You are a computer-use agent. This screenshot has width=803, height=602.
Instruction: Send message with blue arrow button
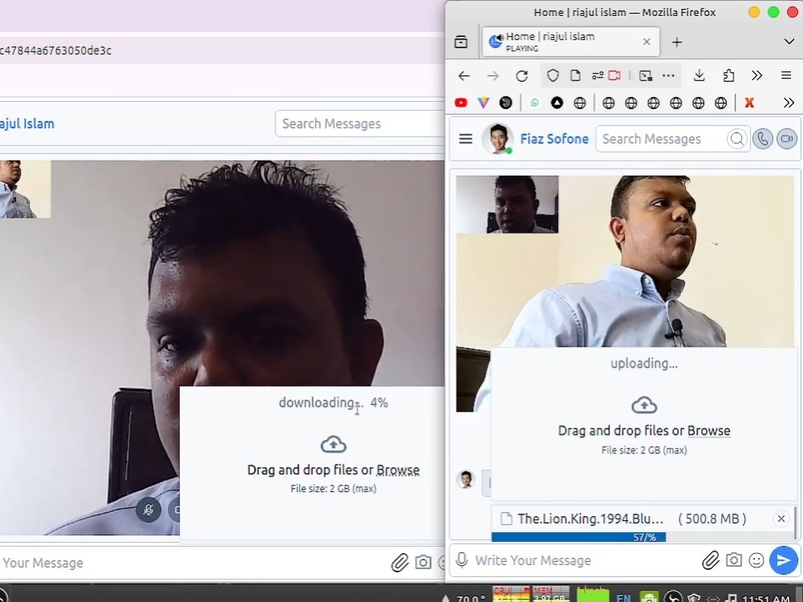pos(784,560)
